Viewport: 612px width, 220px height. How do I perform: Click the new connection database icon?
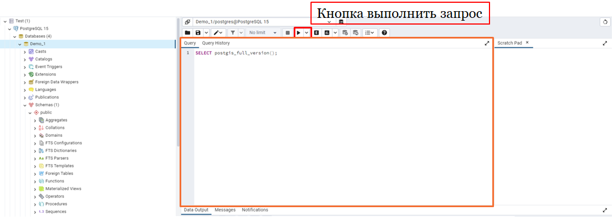pos(341,22)
